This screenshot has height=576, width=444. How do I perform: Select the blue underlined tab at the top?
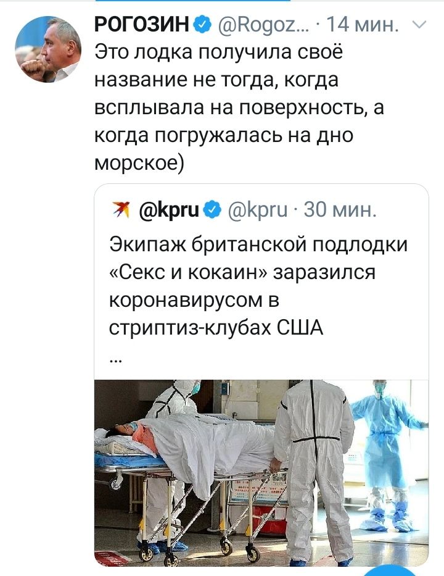click(192, 1)
